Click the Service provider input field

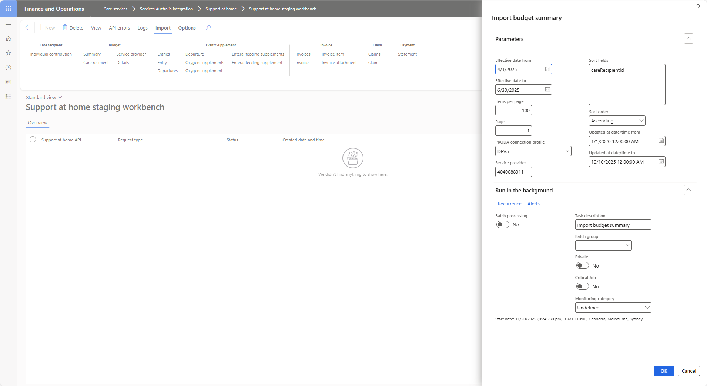(513, 172)
